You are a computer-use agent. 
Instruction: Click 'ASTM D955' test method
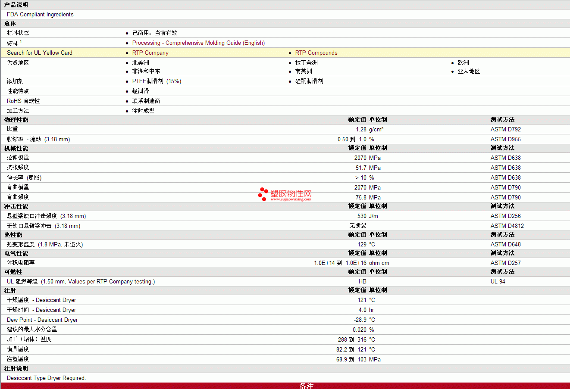click(505, 139)
